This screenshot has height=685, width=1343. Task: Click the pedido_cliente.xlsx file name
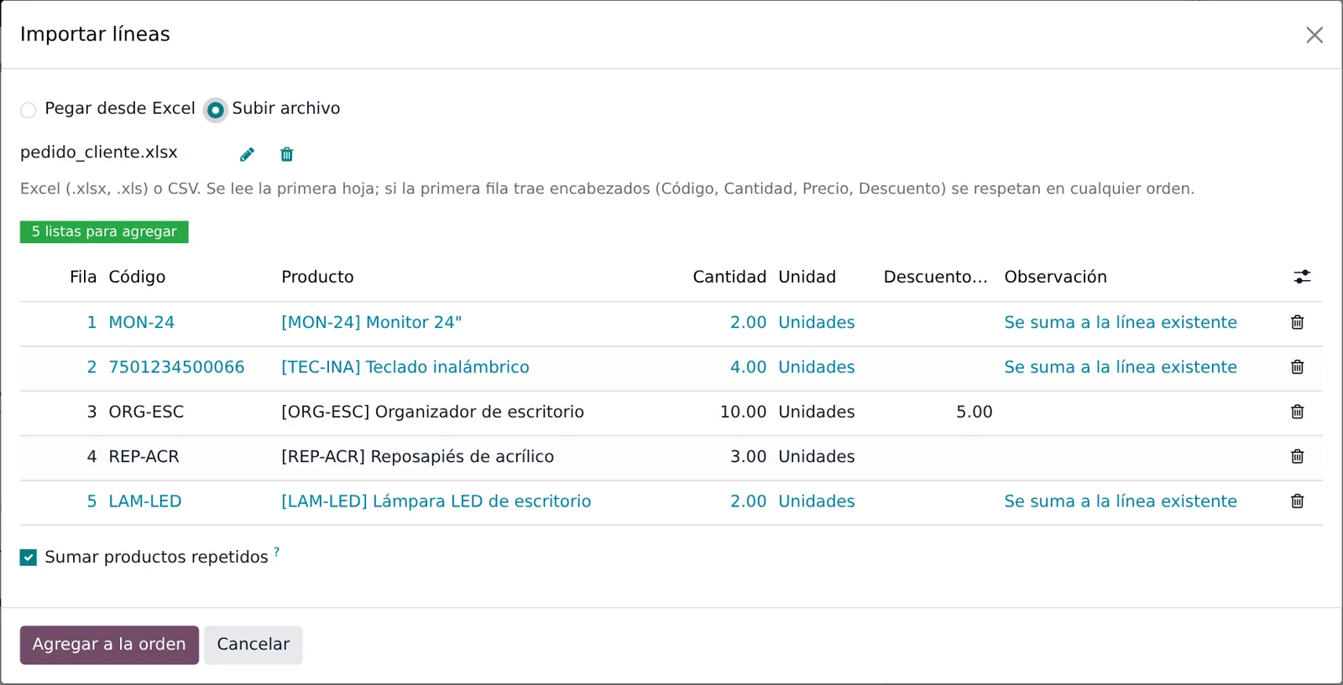pyautogui.click(x=99, y=153)
